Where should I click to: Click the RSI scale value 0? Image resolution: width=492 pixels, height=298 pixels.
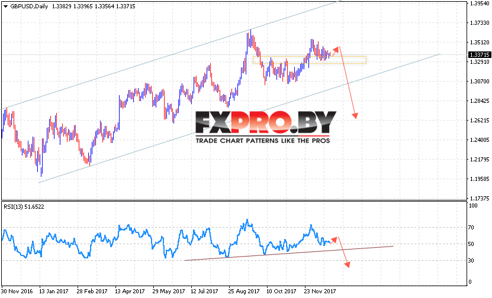point(470,281)
